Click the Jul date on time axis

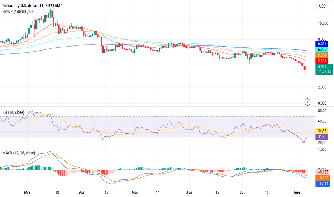coord(242,193)
